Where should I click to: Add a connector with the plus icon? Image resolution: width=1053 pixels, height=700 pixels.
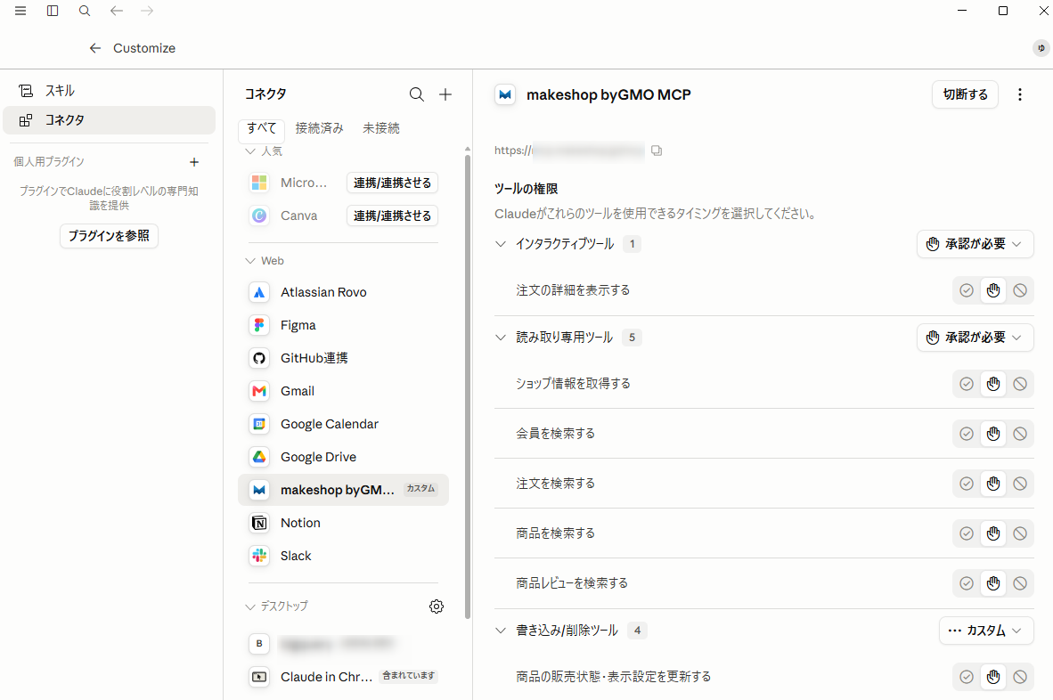(x=445, y=94)
